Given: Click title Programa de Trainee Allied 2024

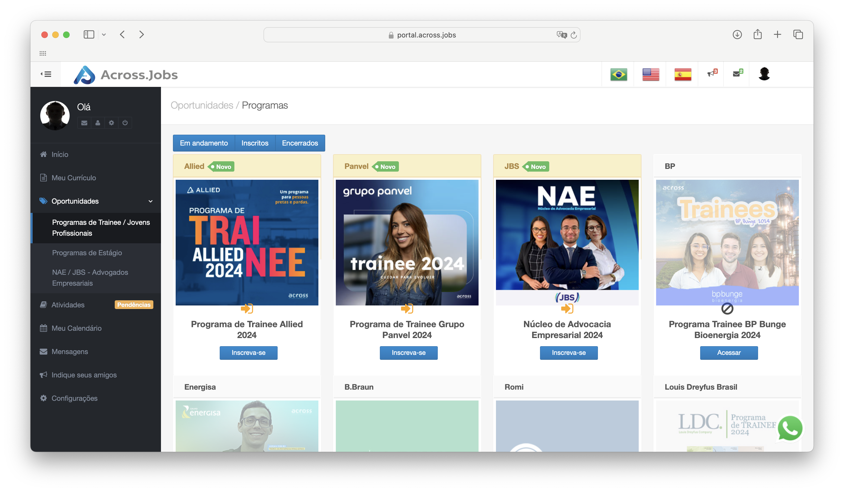Looking at the screenshot, I should coord(247,329).
